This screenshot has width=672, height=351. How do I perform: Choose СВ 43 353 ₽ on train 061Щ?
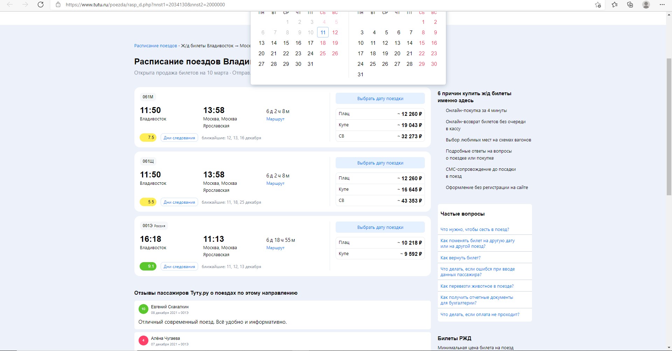coord(380,201)
